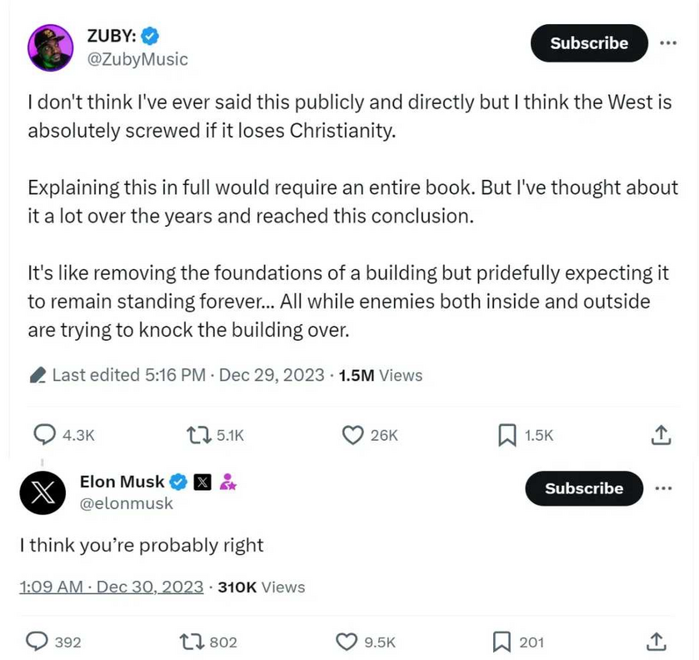The height and width of the screenshot is (660, 699).
Task: Bookmark ZUBY's post with 1.5K bookmarks
Action: 507,435
